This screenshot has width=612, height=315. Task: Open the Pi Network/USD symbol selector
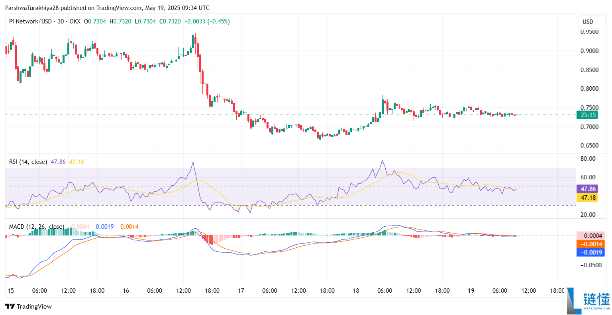pyautogui.click(x=30, y=22)
